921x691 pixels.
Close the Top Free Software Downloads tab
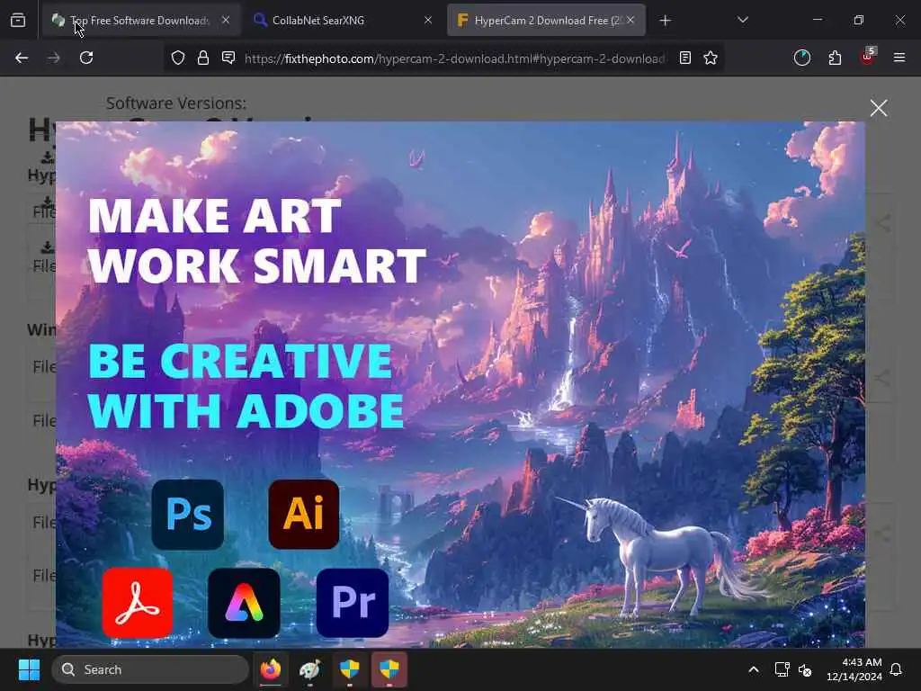pos(226,20)
